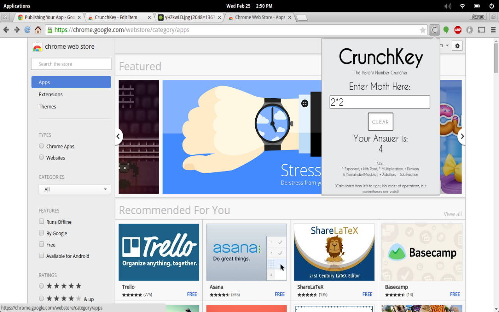499x312 pixels.
Task: Switch to yHZkwLD.jpg image tab
Action: tap(189, 18)
